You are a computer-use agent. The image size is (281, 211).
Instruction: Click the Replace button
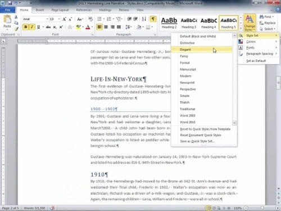268,23
